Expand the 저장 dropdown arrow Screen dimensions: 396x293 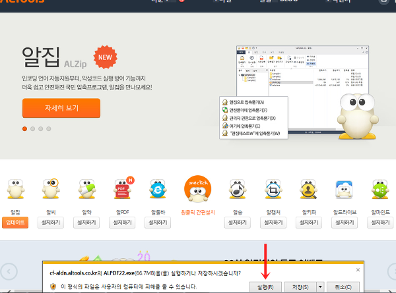pos(320,287)
